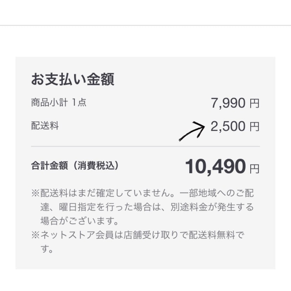Click the final line す。 of the note
This screenshot has height=291, width=291.
pyautogui.click(x=47, y=249)
